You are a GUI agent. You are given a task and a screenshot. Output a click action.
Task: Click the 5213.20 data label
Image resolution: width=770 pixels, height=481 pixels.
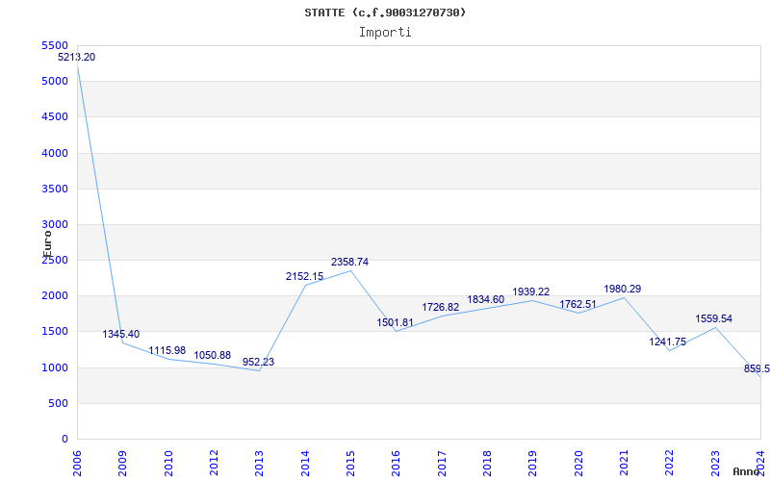(76, 58)
